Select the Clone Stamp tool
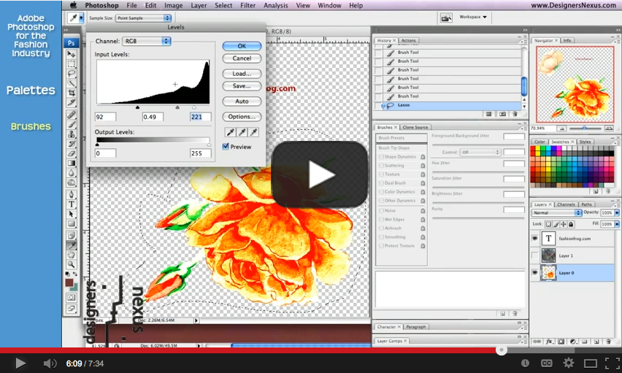The width and height of the screenshot is (622, 373). (x=72, y=134)
